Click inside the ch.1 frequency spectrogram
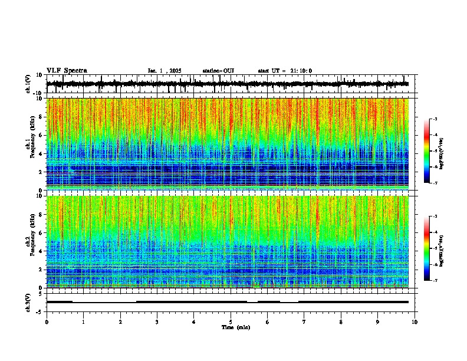 (228, 144)
